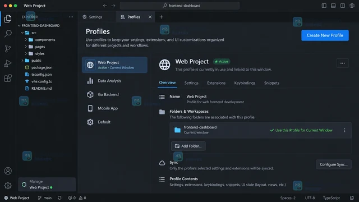Click Create New Profile button
Image resolution: width=359 pixels, height=202 pixels.
point(325,35)
